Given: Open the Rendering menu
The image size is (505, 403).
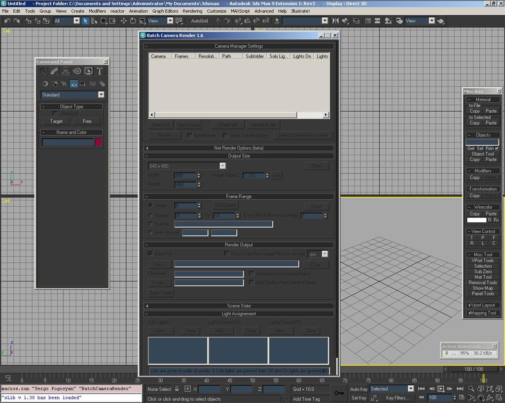Looking at the screenshot, I should (x=192, y=11).
